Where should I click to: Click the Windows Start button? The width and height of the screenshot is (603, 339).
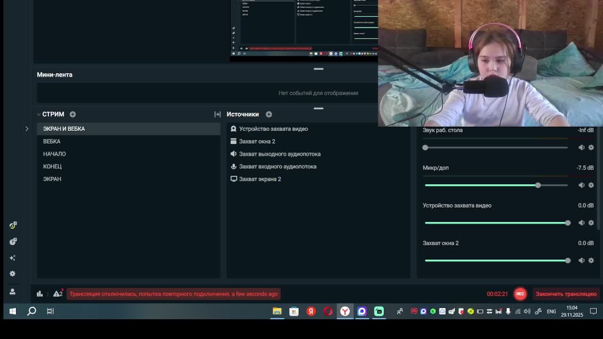pyautogui.click(x=13, y=311)
